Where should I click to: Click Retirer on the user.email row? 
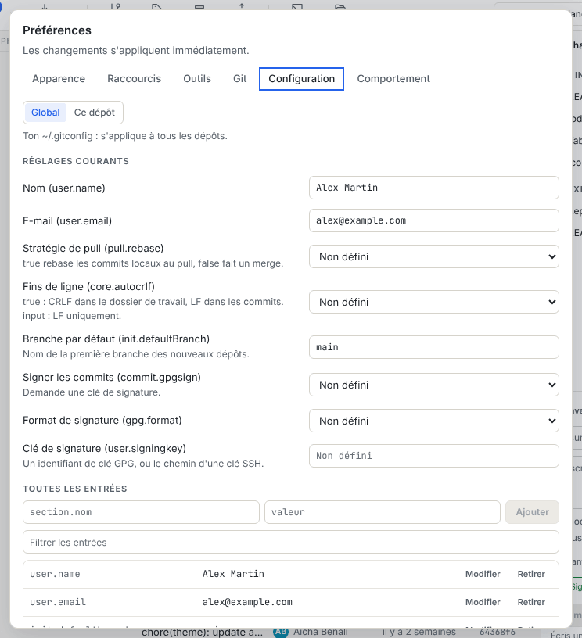point(531,602)
